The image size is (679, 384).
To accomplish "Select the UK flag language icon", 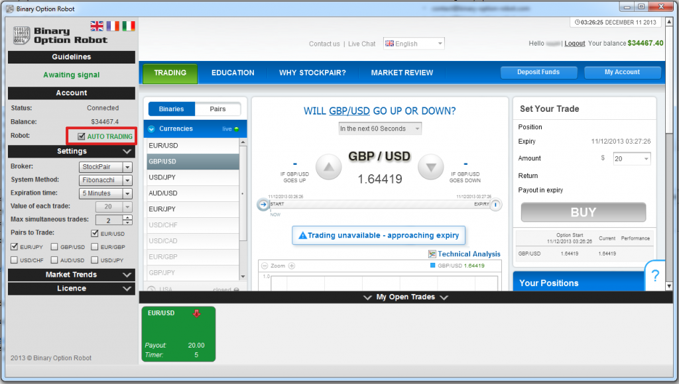I will [97, 26].
